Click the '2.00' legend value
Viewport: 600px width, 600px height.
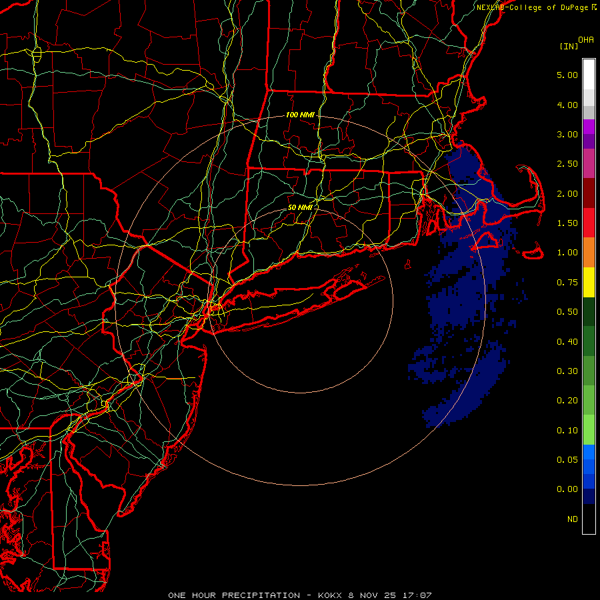(567, 193)
